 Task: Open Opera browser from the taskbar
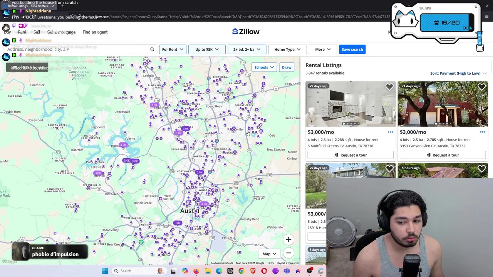point(264,271)
